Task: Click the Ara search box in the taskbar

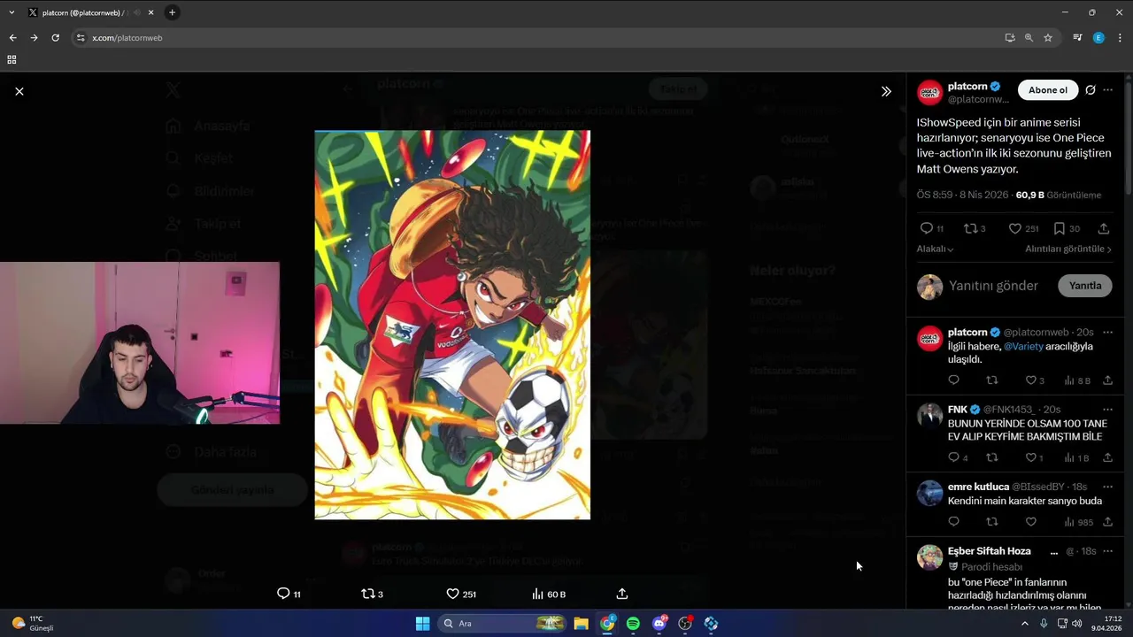Action: pyautogui.click(x=502, y=624)
